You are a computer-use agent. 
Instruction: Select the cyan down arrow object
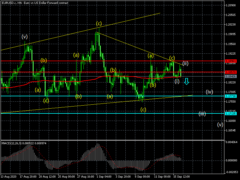186,81
